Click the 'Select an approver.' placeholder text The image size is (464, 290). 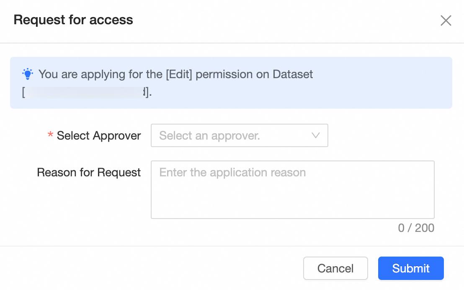[209, 135]
